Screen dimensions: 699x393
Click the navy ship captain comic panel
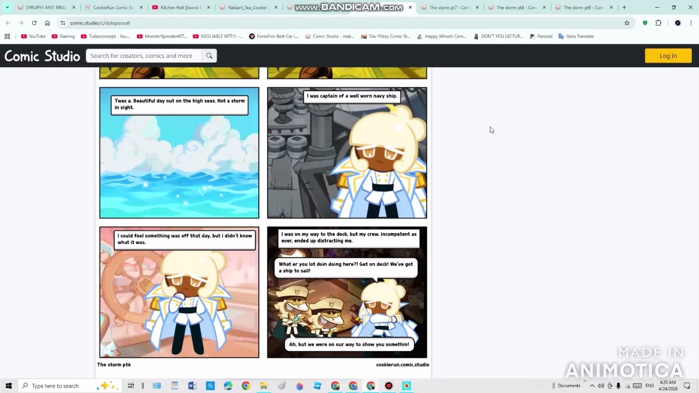(x=347, y=153)
